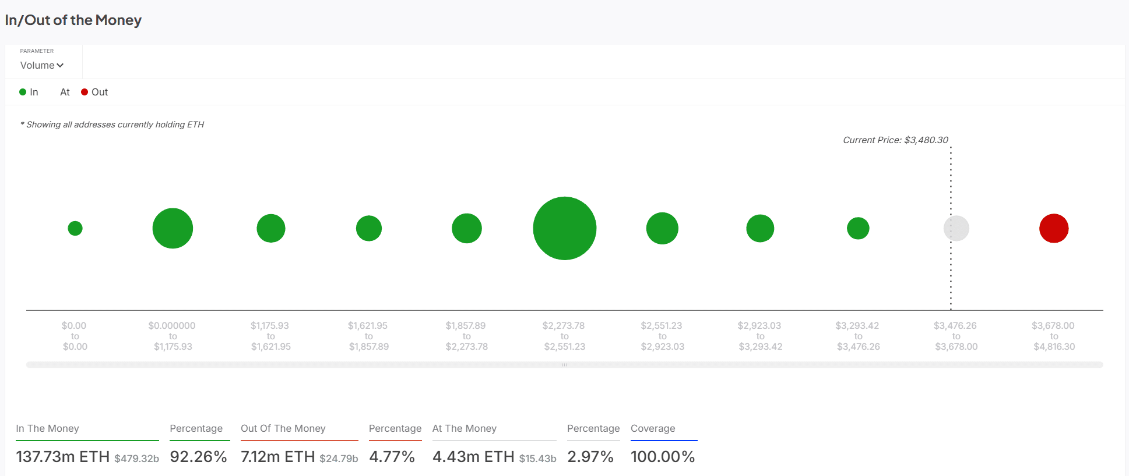Select the green bubble above $0.000000 to $1,175.93
The image size is (1129, 476).
coord(173,228)
